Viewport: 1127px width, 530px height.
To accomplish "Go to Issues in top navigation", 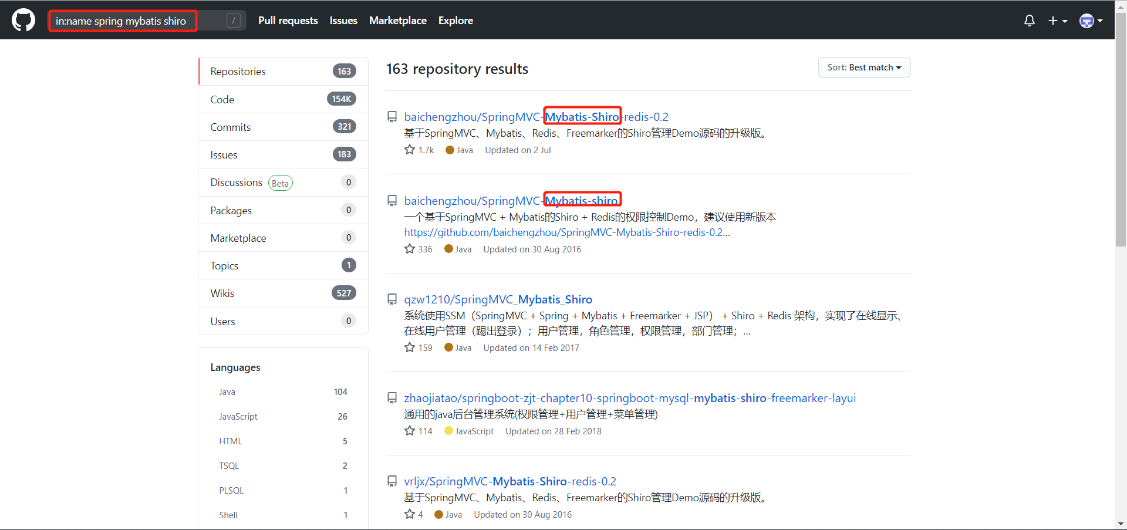I will click(x=343, y=21).
